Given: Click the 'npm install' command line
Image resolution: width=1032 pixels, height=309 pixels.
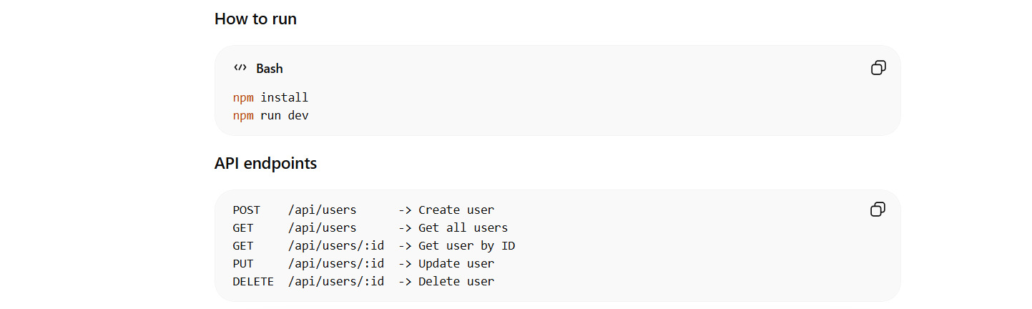Looking at the screenshot, I should [x=270, y=97].
